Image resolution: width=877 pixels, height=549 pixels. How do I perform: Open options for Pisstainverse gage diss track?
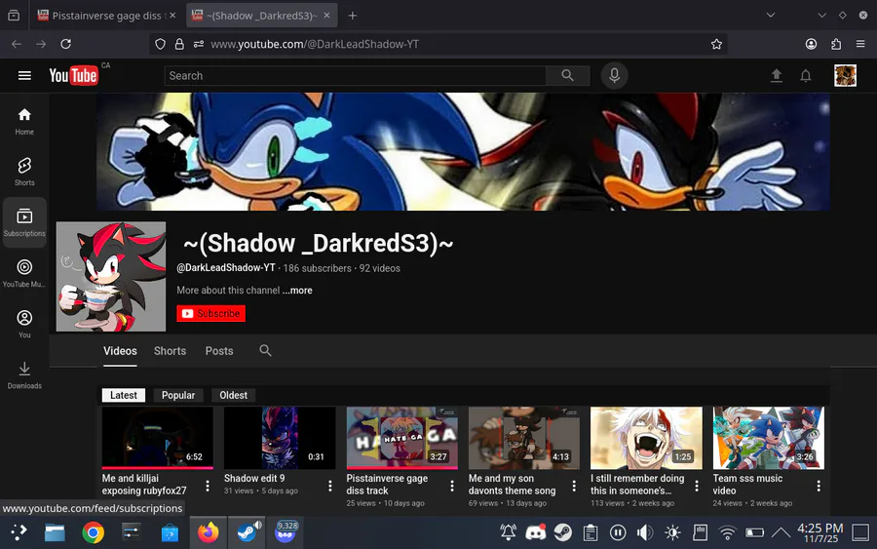point(452,486)
